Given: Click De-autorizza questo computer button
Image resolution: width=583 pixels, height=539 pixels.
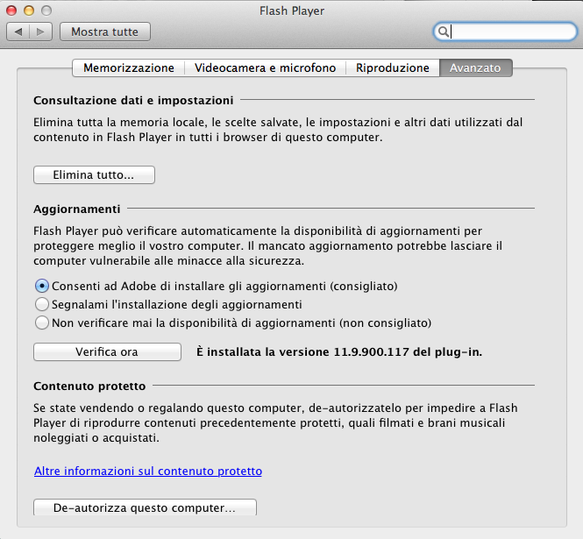Looking at the screenshot, I should [145, 507].
